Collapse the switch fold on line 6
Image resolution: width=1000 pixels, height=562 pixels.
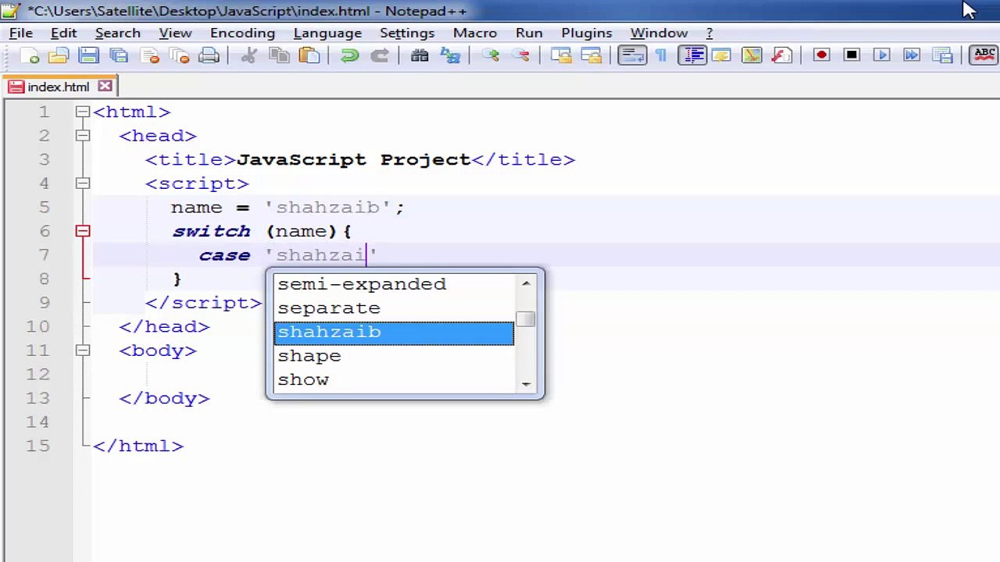click(83, 231)
